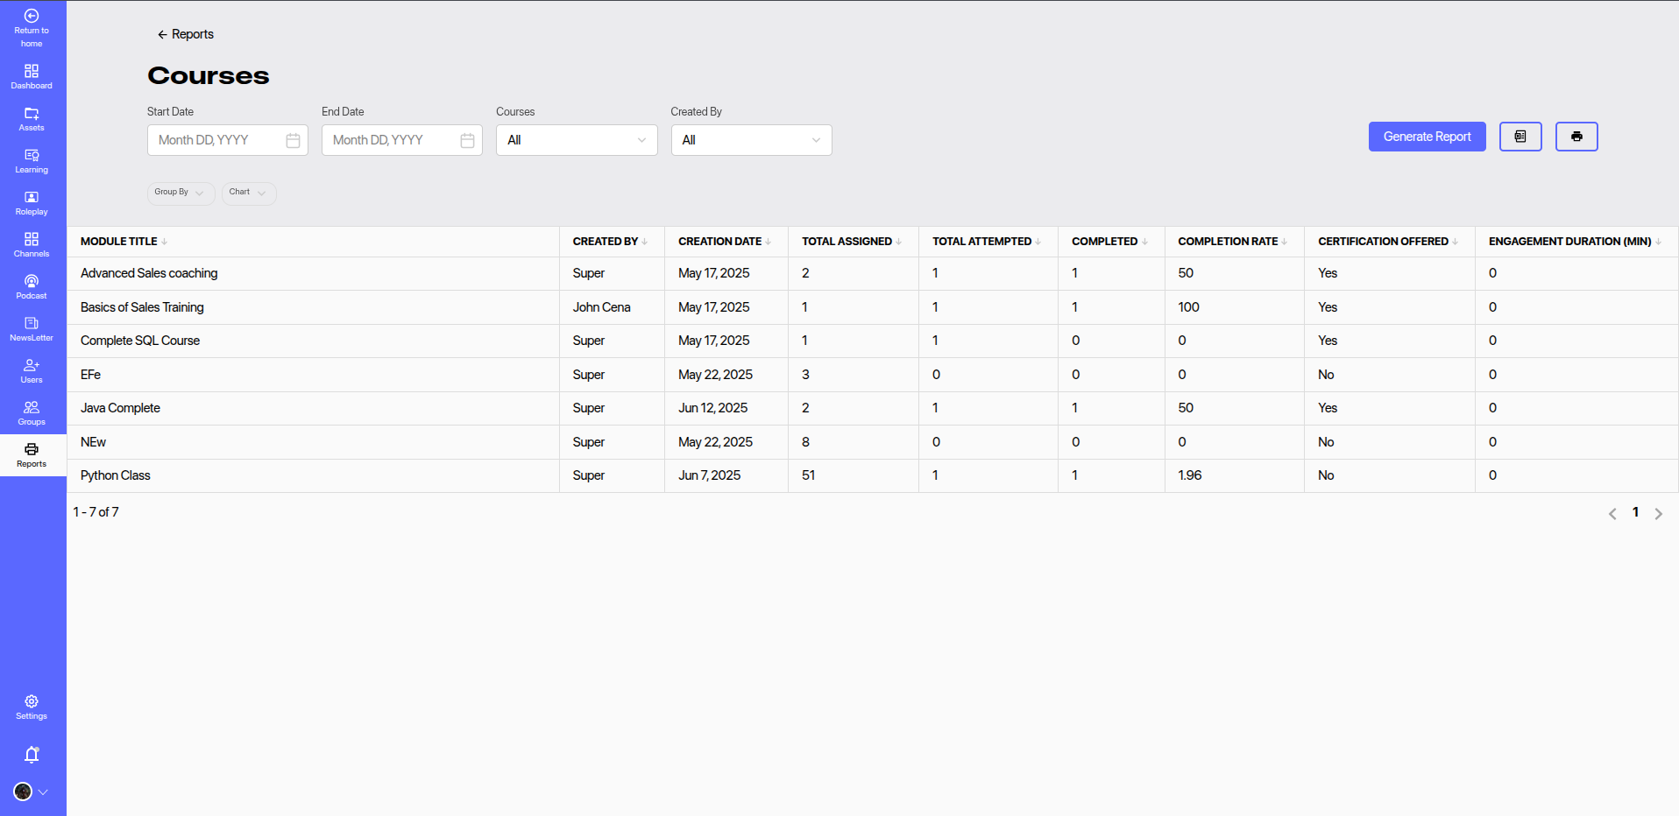Screen dimensions: 1679x816
Task: Expand the Chart options dropdown
Action: pyautogui.click(x=248, y=193)
